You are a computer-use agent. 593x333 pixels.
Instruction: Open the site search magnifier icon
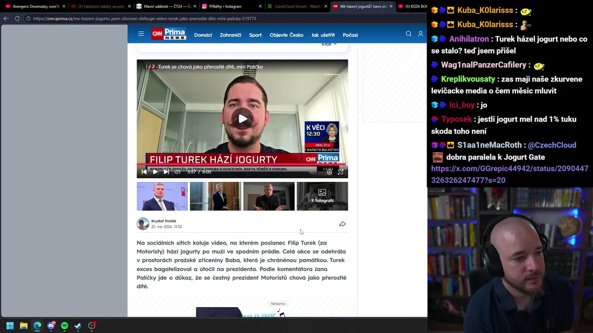point(409,34)
